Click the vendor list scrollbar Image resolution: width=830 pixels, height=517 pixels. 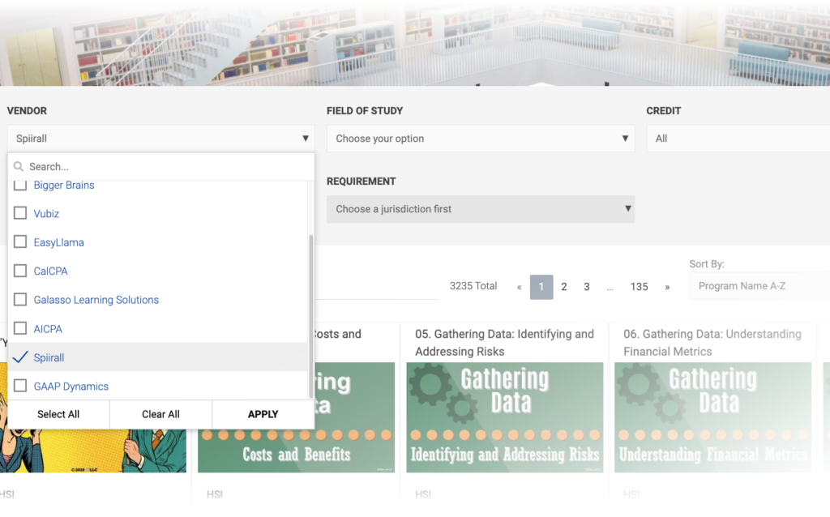[311, 316]
